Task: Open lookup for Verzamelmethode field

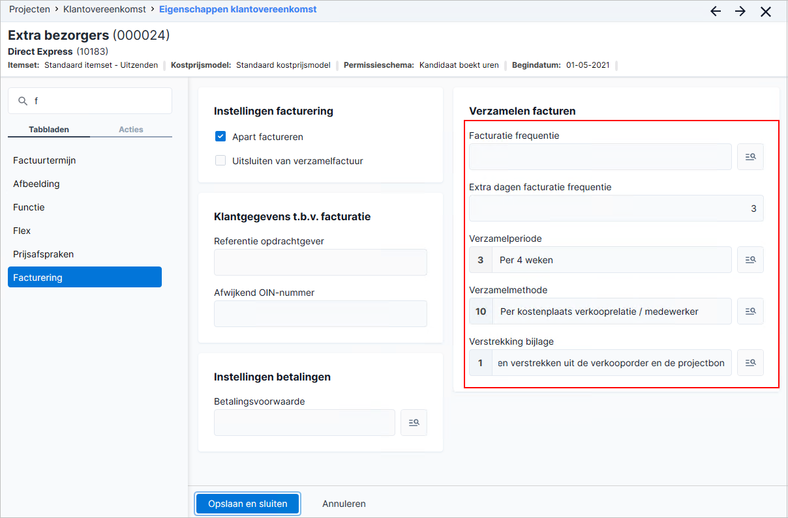Action: 750,311
